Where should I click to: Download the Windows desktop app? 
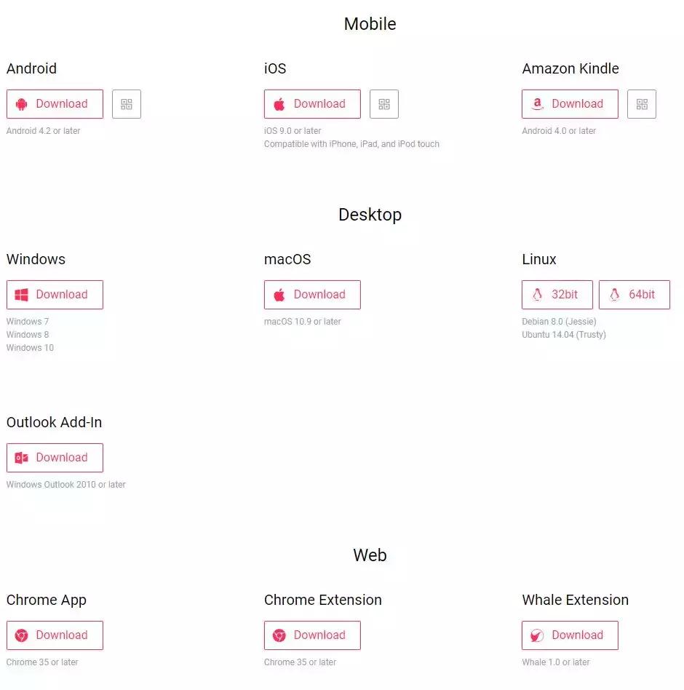click(x=55, y=295)
